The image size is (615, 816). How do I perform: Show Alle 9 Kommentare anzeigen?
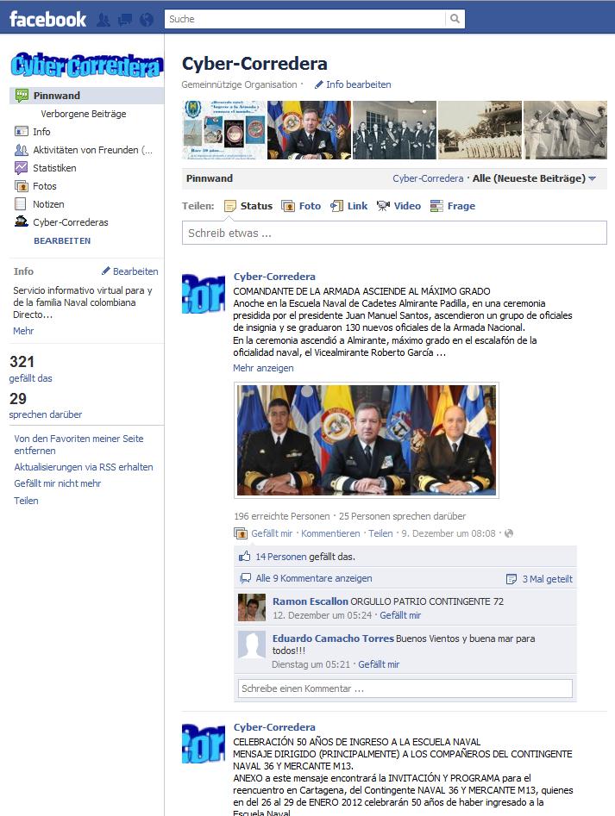(x=313, y=578)
